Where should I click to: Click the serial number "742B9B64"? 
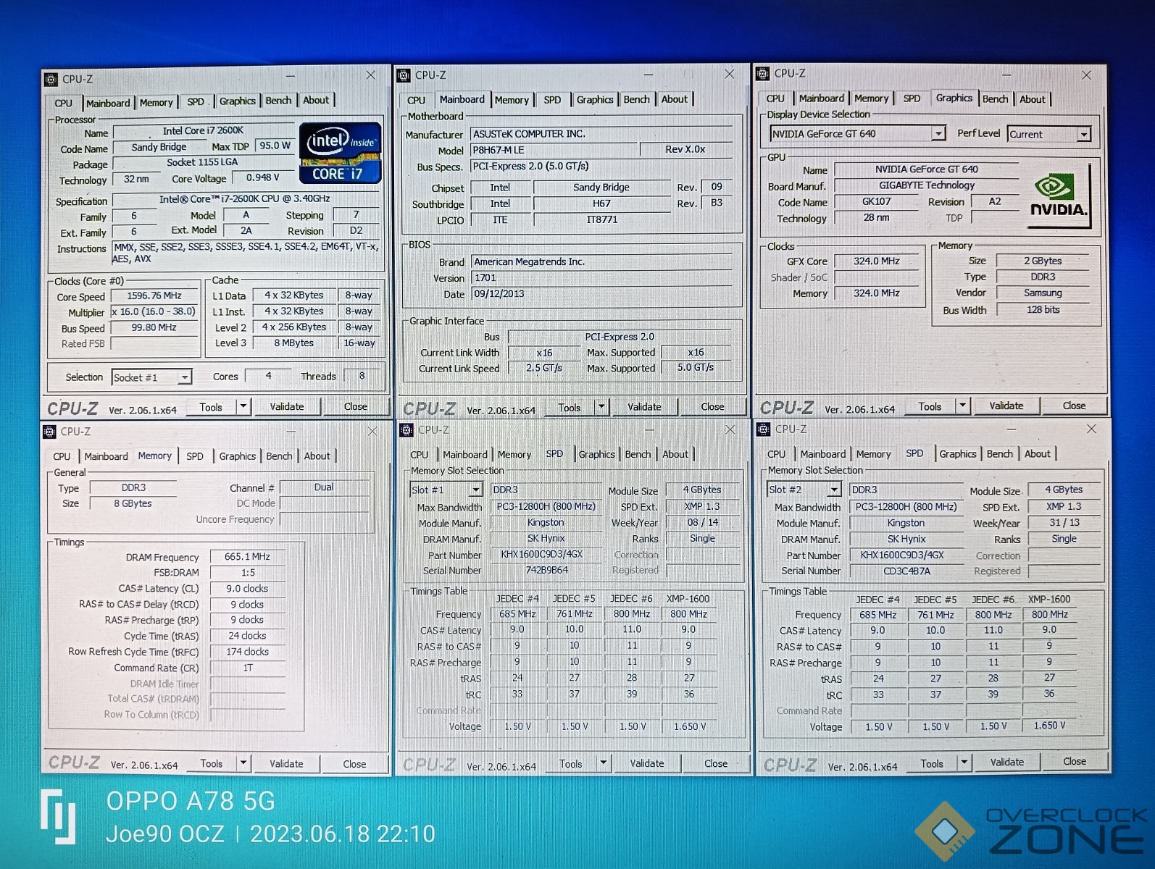547,571
